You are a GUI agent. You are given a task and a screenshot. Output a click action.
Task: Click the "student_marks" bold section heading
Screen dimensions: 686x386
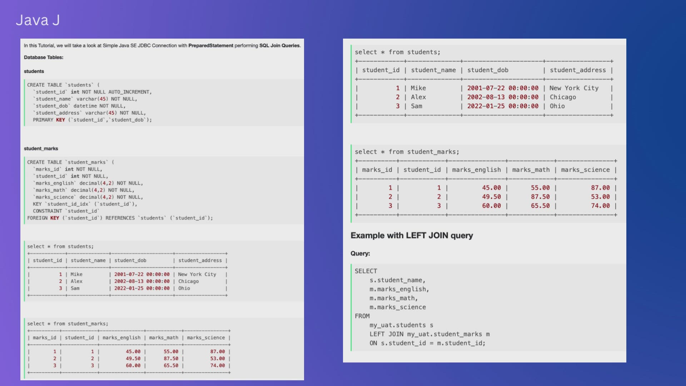tap(41, 149)
